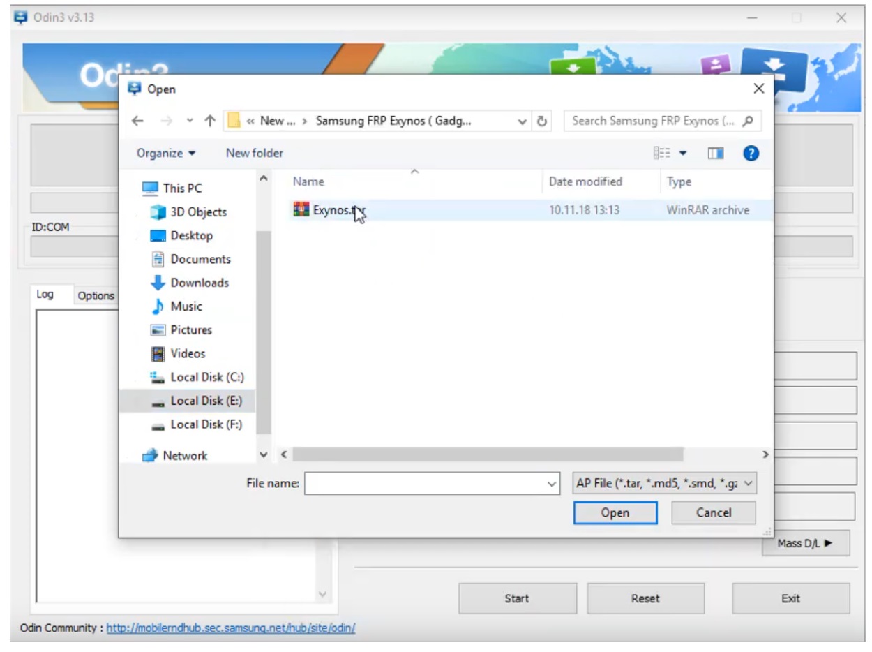Open the recent locations dropdown arrow
Image resolution: width=872 pixels, height=652 pixels.
coord(190,121)
